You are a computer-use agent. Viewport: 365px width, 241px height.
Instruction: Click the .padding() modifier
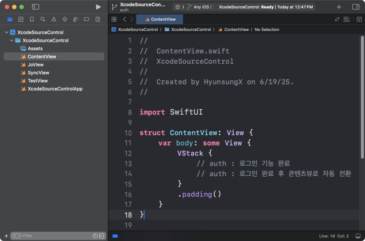point(199,194)
